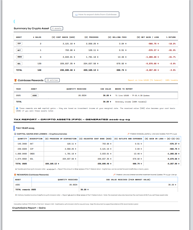The image size is (193, 230).
Task: Select the ONDO asset tag in the summary table
Action: [x=20, y=57]
